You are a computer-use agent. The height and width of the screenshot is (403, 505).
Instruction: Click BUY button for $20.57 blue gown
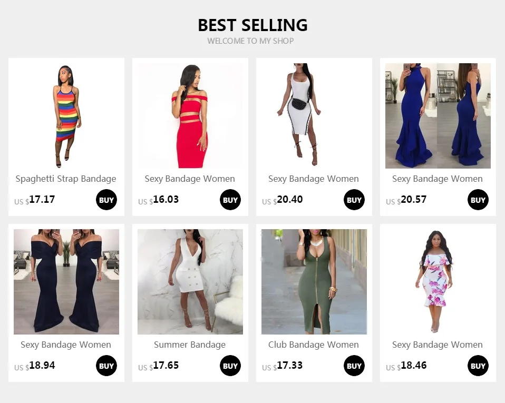478,200
